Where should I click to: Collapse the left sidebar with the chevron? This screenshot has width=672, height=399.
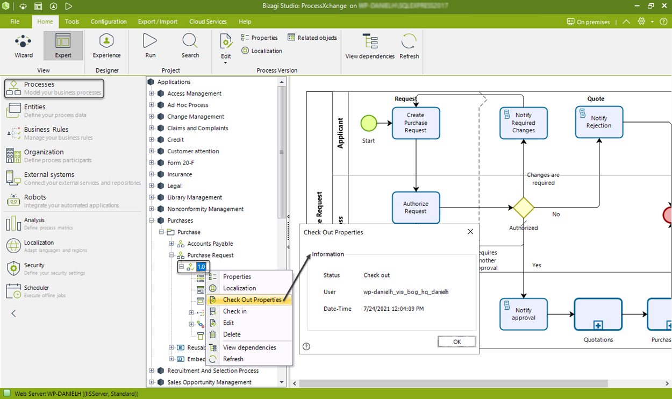pyautogui.click(x=14, y=313)
